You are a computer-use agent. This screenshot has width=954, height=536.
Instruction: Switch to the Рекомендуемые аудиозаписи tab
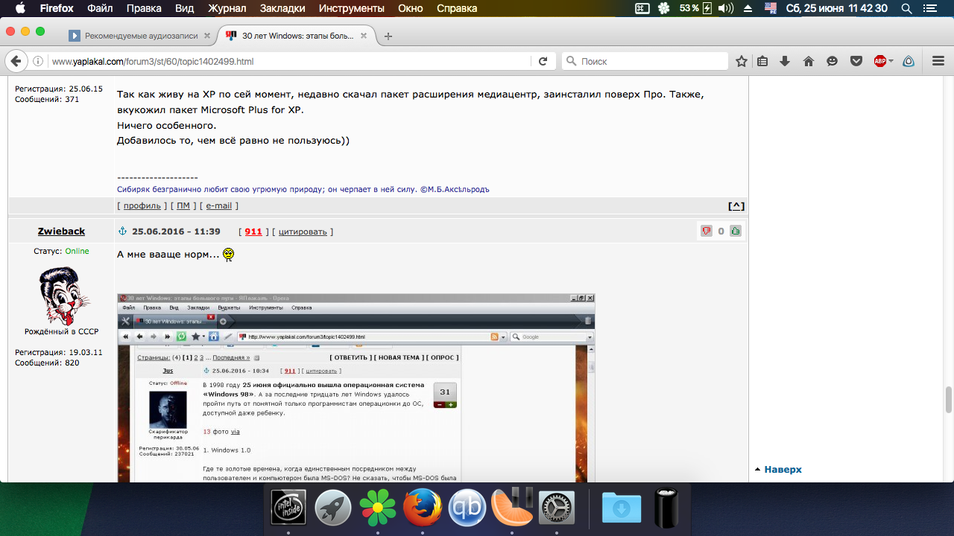[139, 36]
